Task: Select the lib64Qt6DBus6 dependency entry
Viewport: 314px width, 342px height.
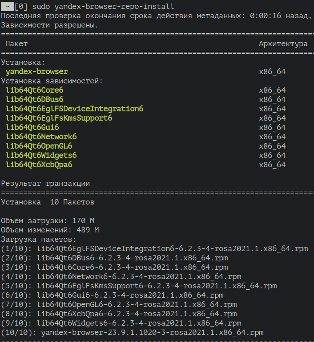Action: (x=35, y=99)
